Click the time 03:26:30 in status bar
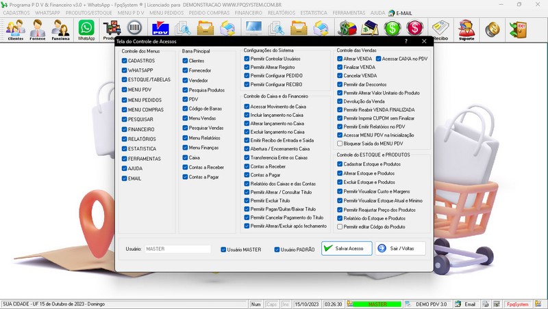548x309 pixels. point(333,304)
